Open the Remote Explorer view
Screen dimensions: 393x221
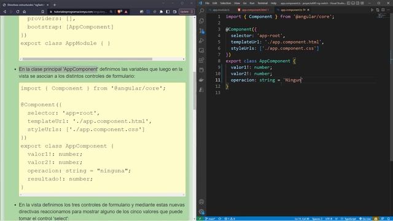coord(201,50)
